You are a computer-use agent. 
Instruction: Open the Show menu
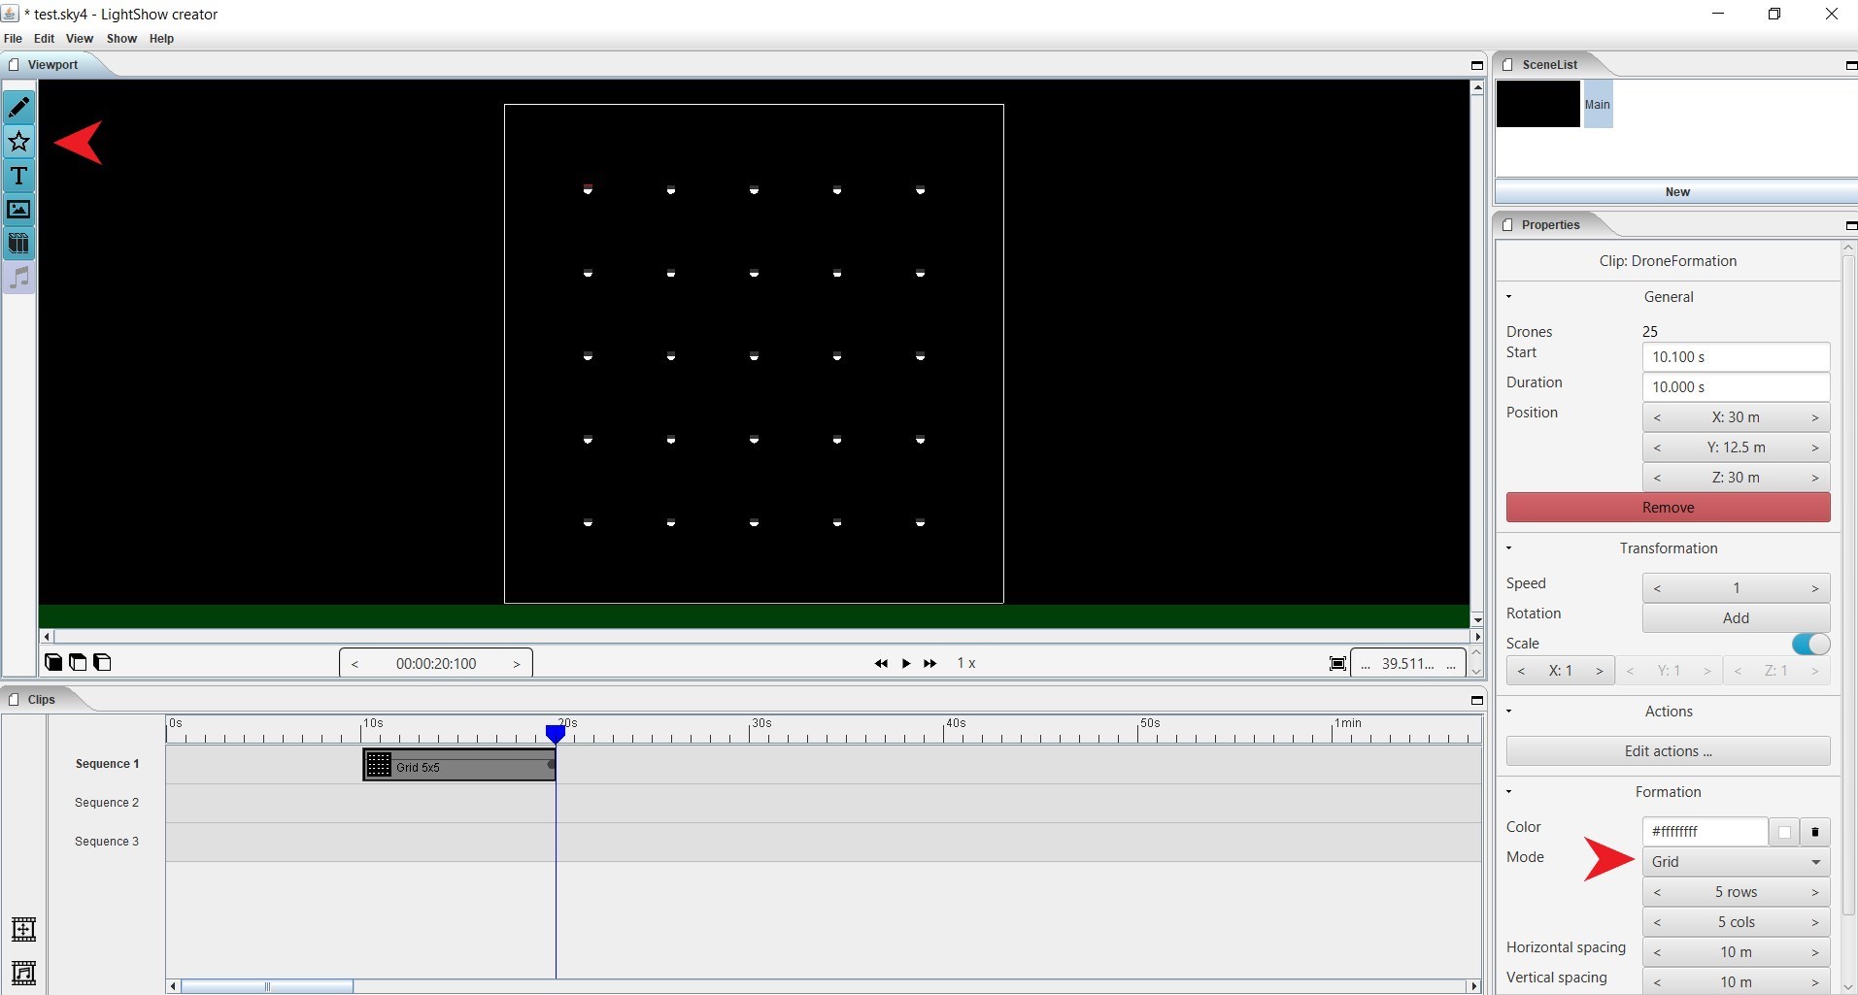121,39
